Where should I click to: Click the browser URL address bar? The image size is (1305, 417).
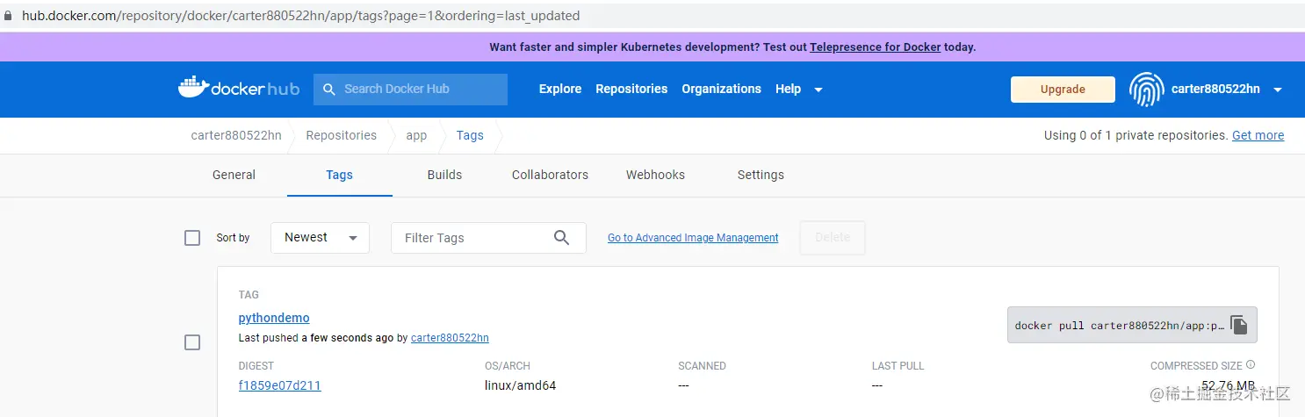(x=652, y=16)
